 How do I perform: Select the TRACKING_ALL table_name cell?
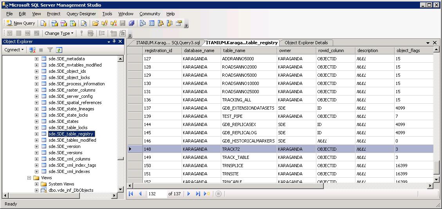(x=249, y=100)
